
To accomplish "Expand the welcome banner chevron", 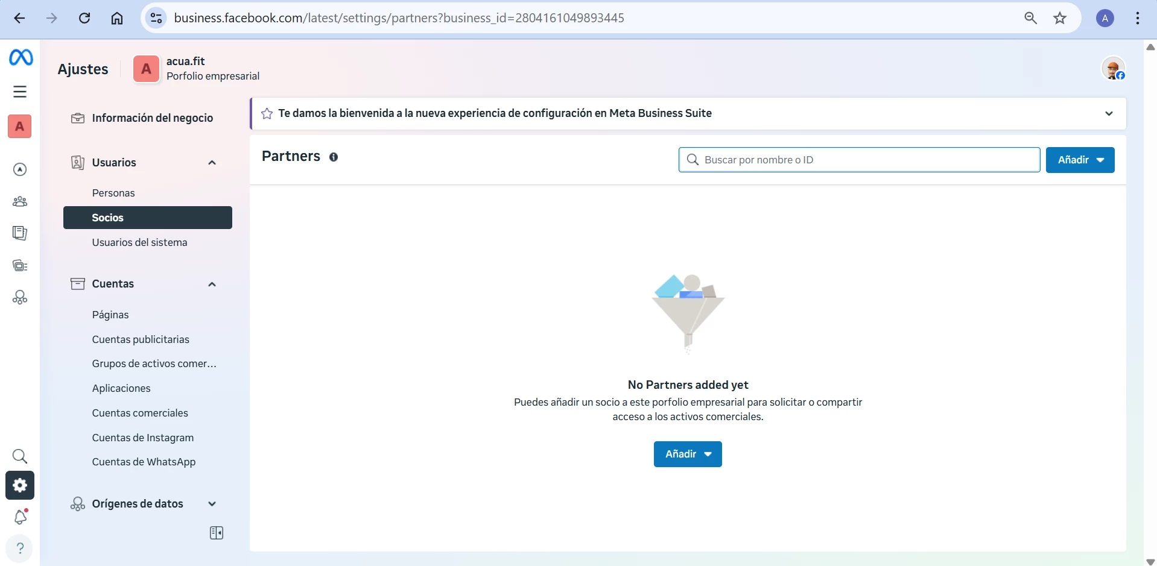I will tap(1109, 113).
